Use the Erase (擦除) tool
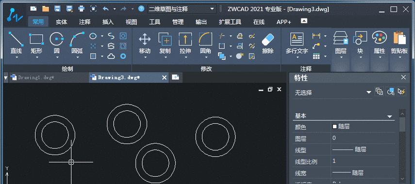Screen dimensions: 415x184 [x=267, y=42]
